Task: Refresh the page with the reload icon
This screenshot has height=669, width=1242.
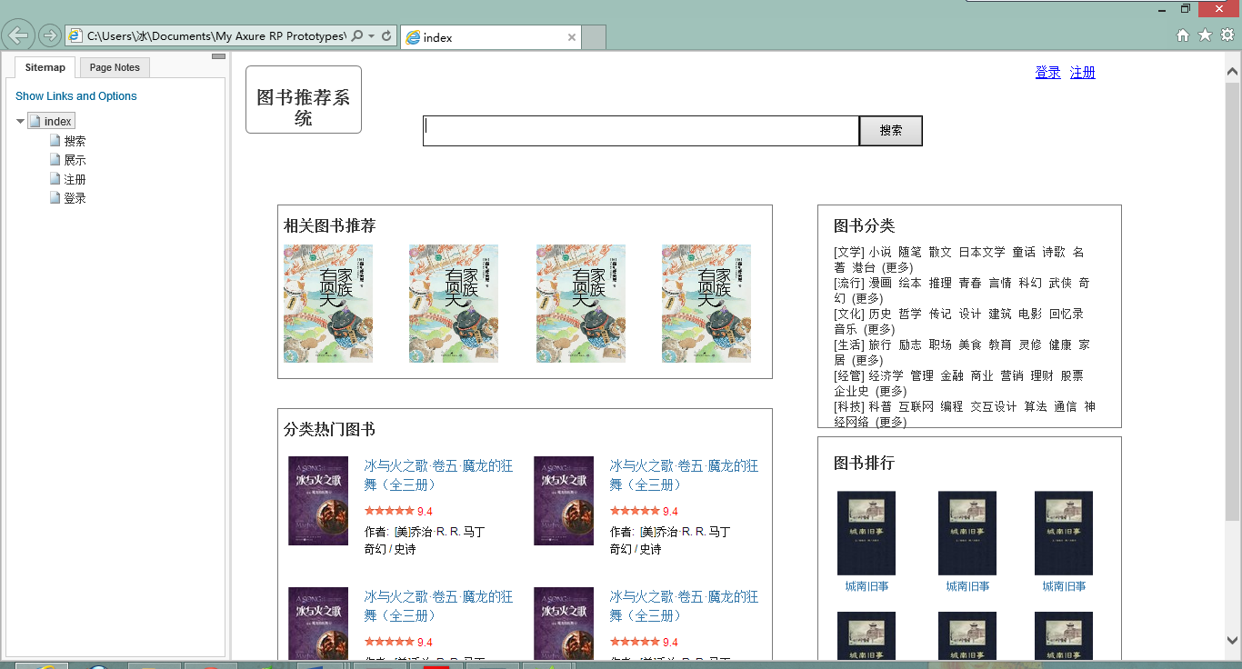Action: point(386,36)
